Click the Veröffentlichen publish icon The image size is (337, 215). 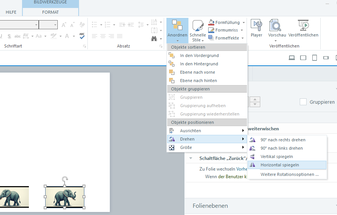tap(303, 26)
